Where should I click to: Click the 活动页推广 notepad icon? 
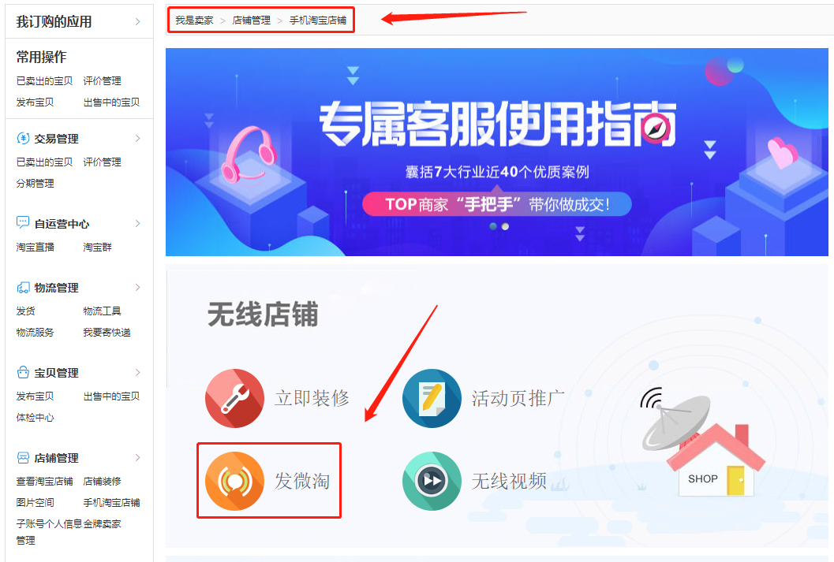432,398
